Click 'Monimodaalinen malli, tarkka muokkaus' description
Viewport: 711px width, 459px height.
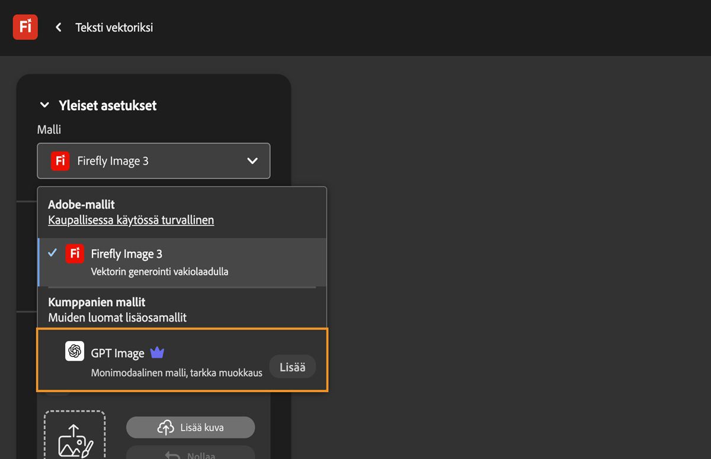click(177, 373)
